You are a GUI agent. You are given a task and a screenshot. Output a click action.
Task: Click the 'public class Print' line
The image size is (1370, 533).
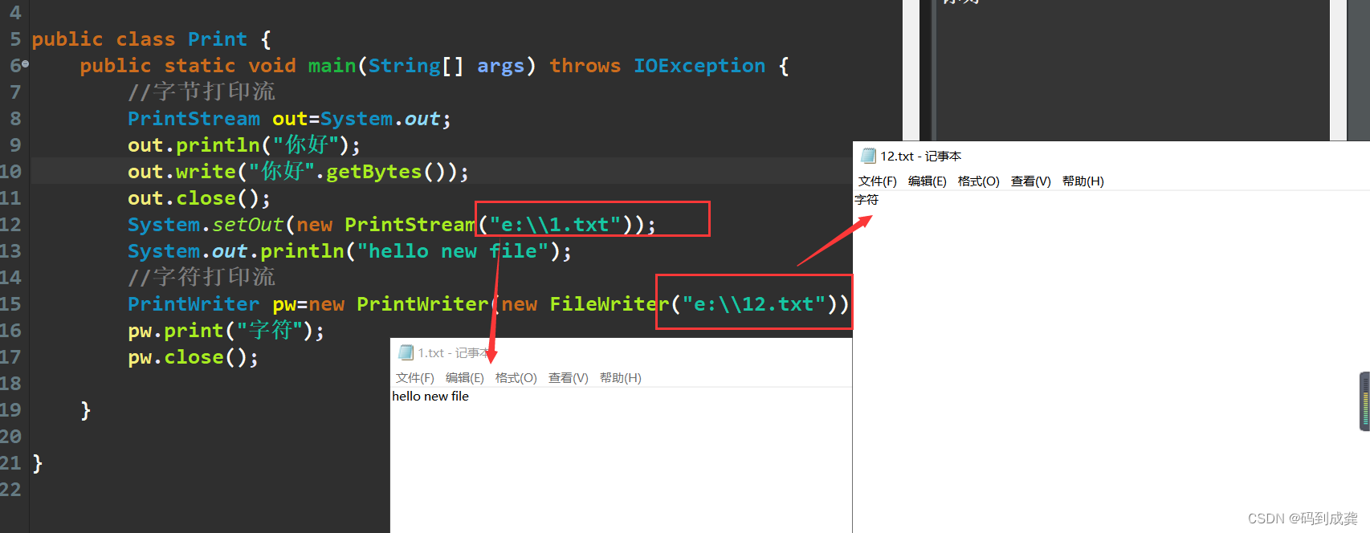coord(152,39)
